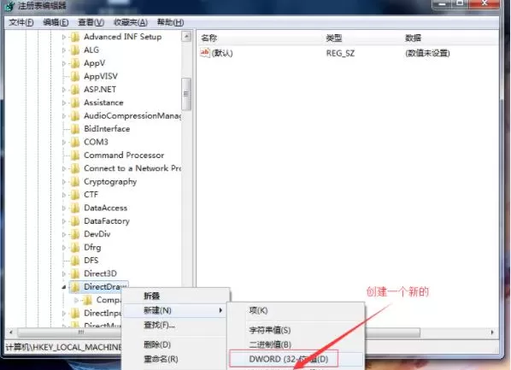Screen dimensions: 511x370
Task: Click the Assistance folder icon
Action: pyautogui.click(x=75, y=103)
